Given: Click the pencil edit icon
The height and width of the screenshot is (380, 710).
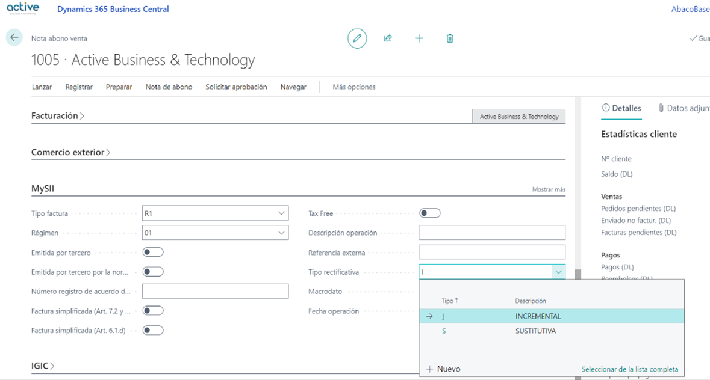Looking at the screenshot, I should [x=357, y=38].
